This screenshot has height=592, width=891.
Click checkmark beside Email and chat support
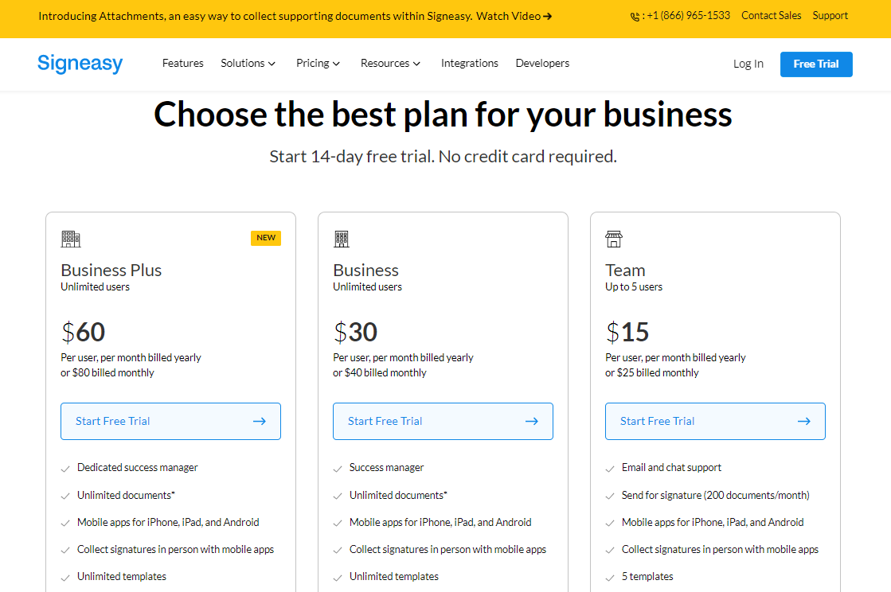point(610,469)
